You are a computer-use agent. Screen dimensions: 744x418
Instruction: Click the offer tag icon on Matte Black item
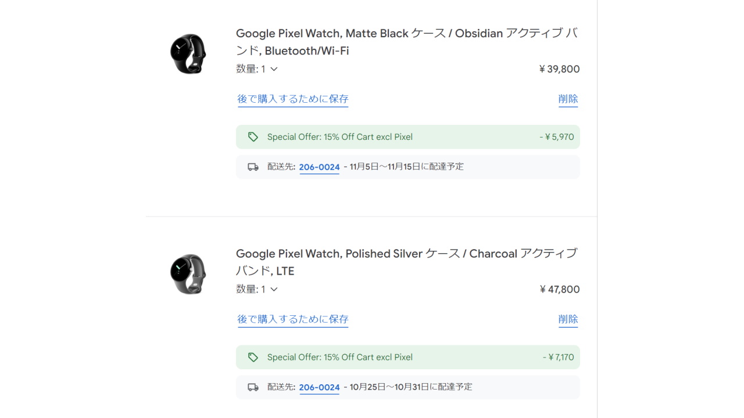253,136
